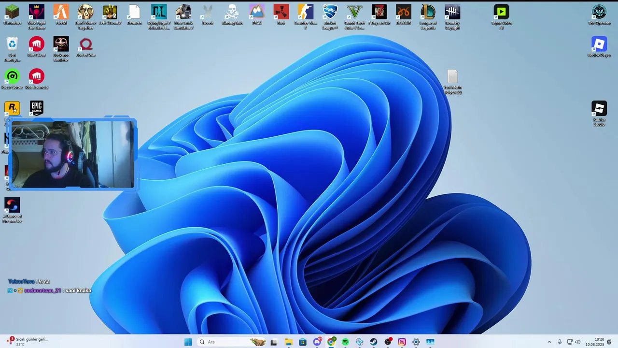The image size is (618, 348).
Task: Open OBS Studio from the taskbar
Action: 388,342
